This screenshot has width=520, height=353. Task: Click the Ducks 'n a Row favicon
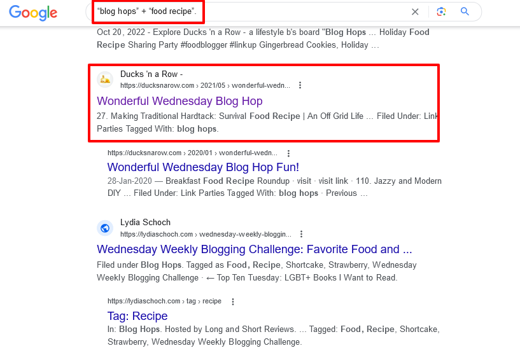coord(105,80)
